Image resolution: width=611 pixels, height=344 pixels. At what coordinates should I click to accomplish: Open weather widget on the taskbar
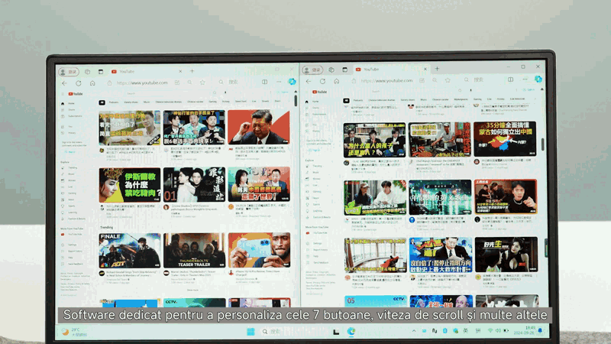click(x=74, y=332)
